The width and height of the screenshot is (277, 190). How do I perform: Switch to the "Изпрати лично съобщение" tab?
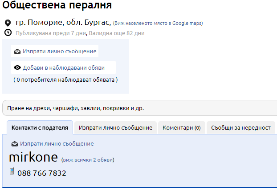115,128
